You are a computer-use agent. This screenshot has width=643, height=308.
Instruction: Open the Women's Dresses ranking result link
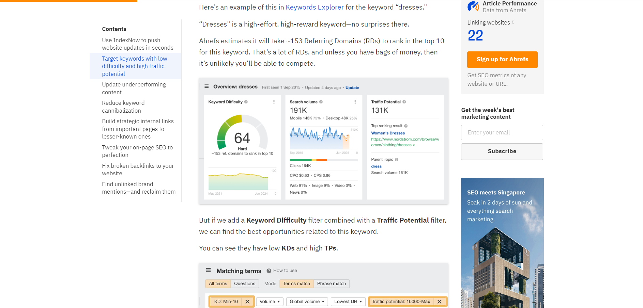click(x=388, y=133)
